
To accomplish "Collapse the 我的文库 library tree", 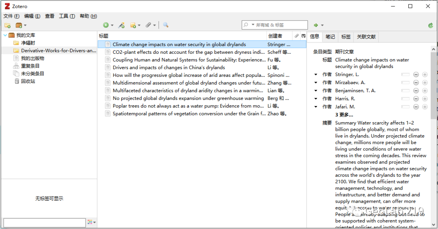I will (x=5, y=35).
